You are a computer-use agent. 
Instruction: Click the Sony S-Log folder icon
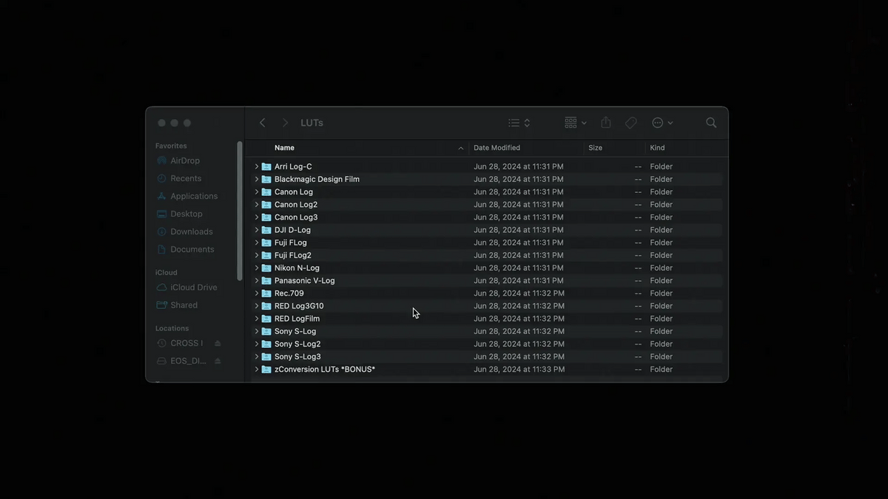[x=266, y=331]
